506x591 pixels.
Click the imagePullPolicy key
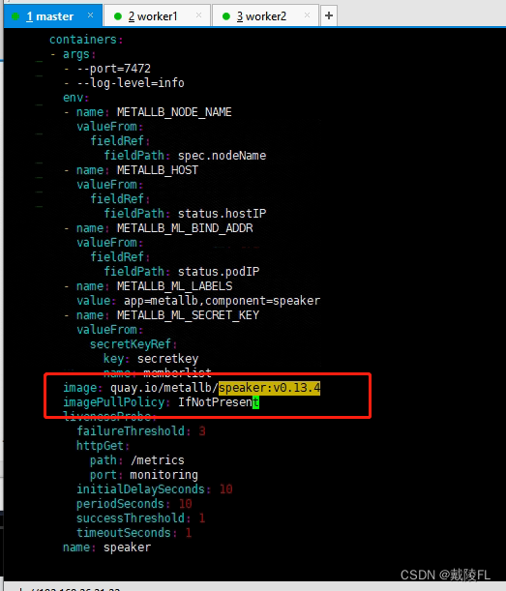(x=113, y=402)
